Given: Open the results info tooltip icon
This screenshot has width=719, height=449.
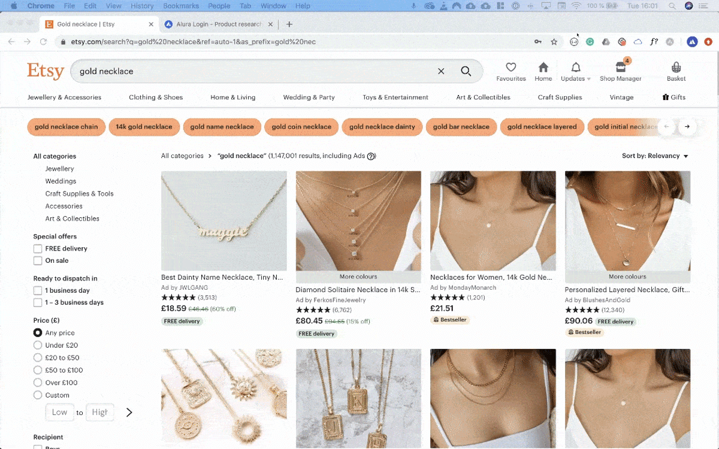Looking at the screenshot, I should [x=371, y=156].
